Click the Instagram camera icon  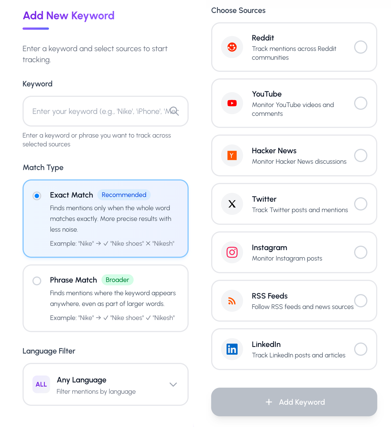232,252
